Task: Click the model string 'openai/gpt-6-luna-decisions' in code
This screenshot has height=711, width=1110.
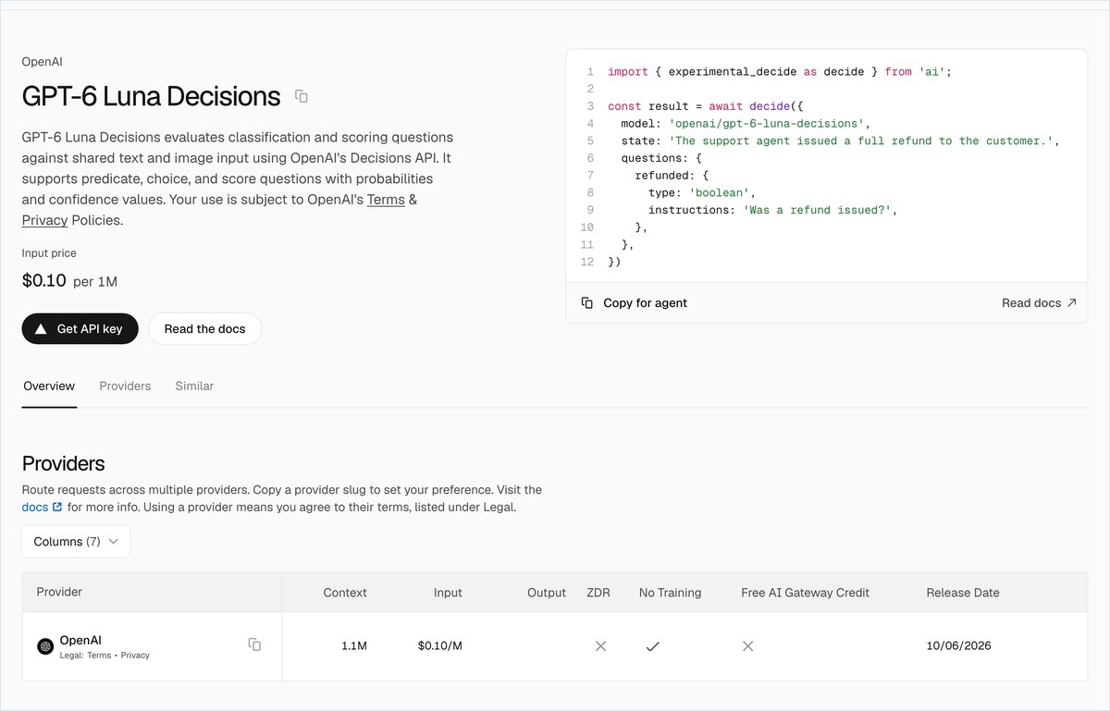Action: pyautogui.click(x=765, y=124)
